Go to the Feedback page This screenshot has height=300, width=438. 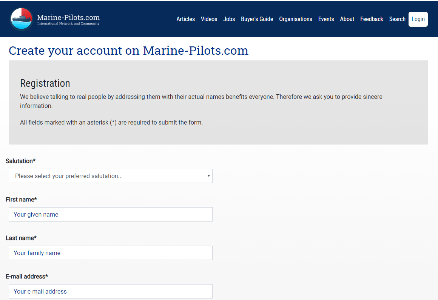(x=372, y=19)
